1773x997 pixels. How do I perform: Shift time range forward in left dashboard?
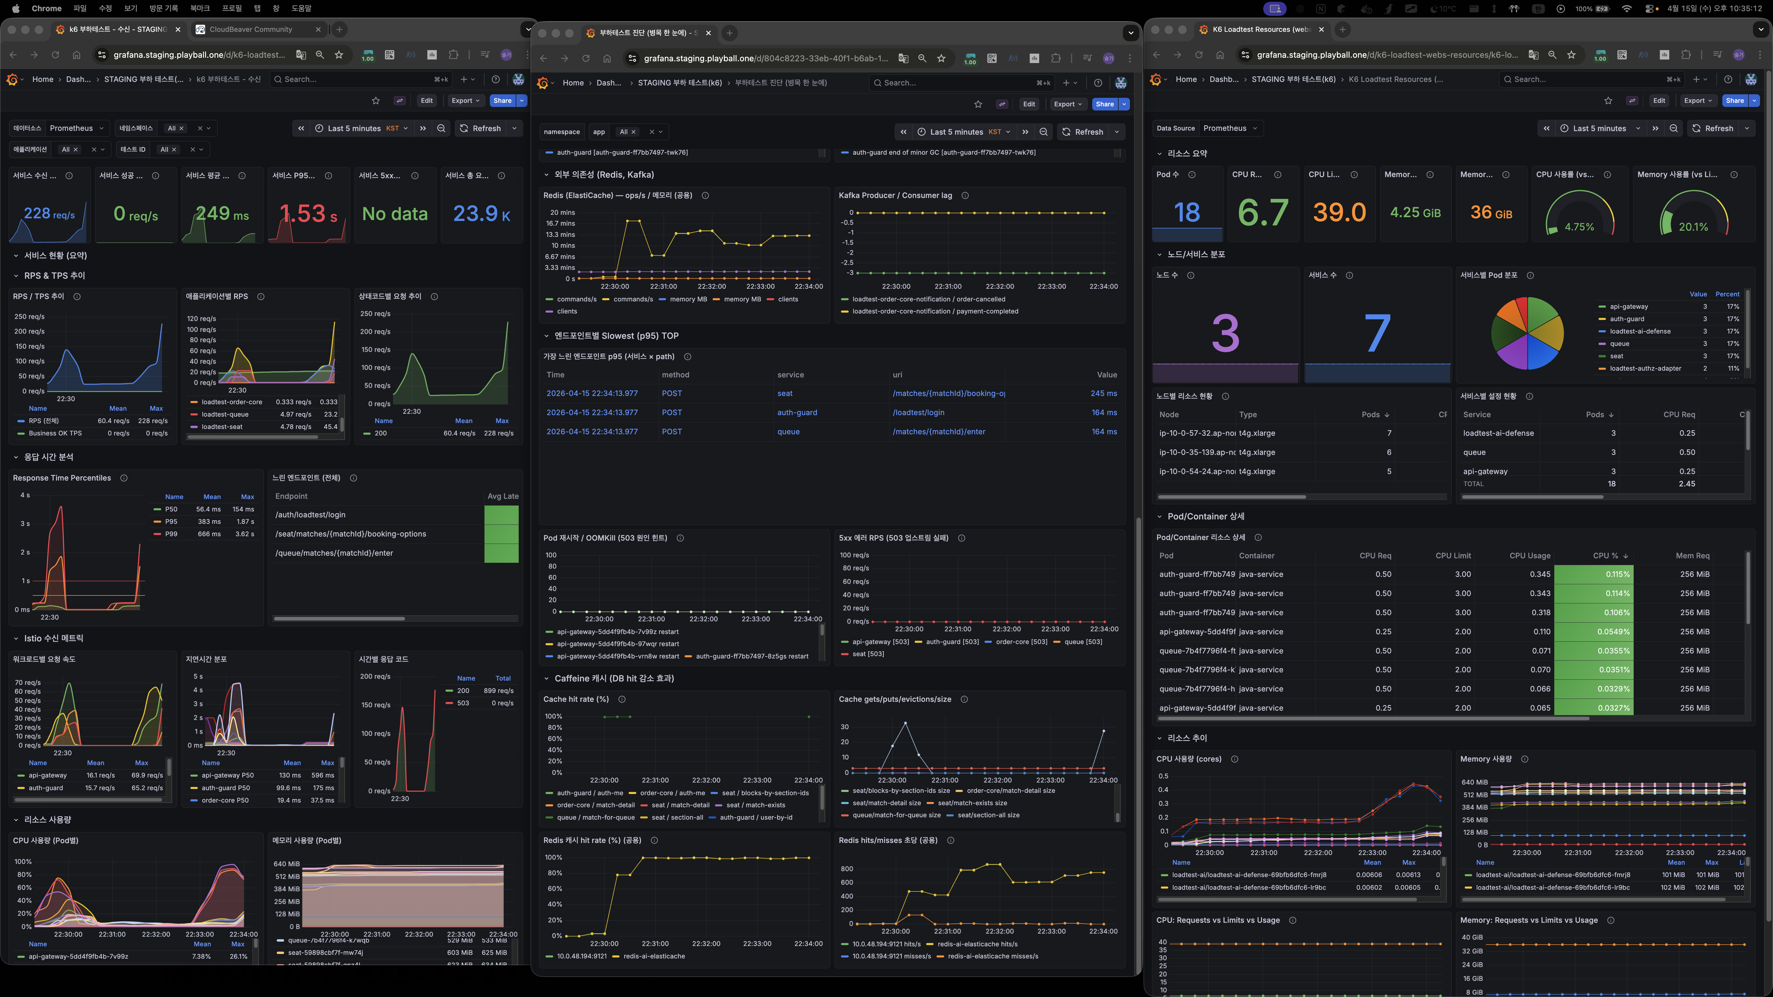(x=423, y=129)
